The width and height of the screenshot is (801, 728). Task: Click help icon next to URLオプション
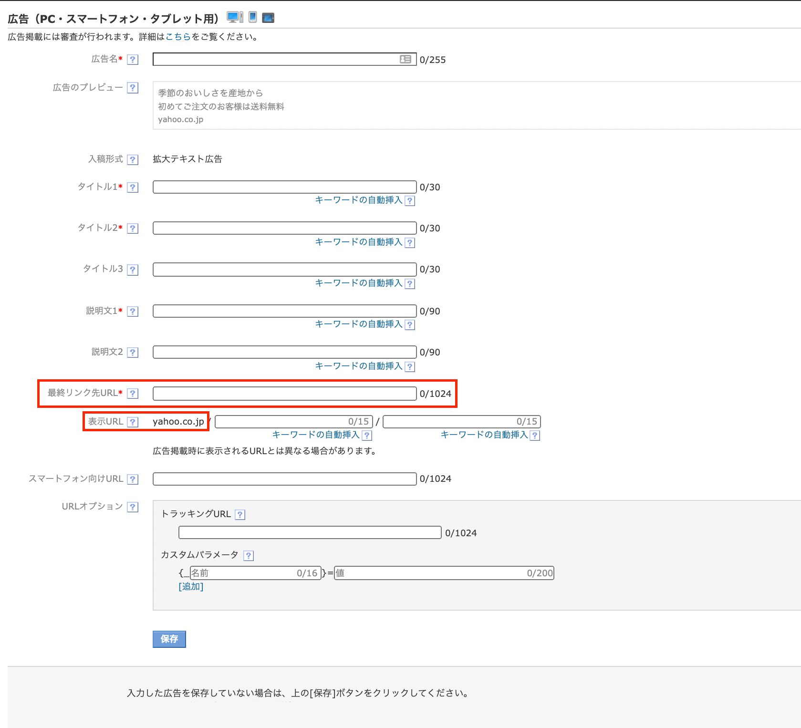[133, 507]
